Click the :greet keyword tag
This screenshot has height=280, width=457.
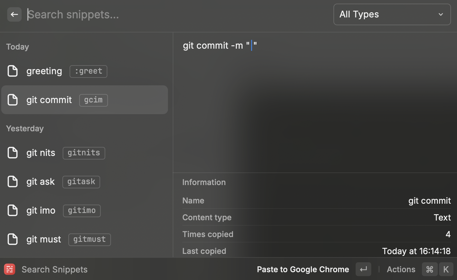click(x=88, y=71)
